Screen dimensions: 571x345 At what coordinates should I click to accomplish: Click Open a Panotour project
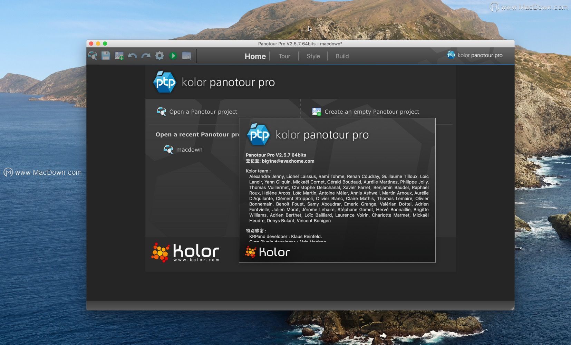(203, 112)
